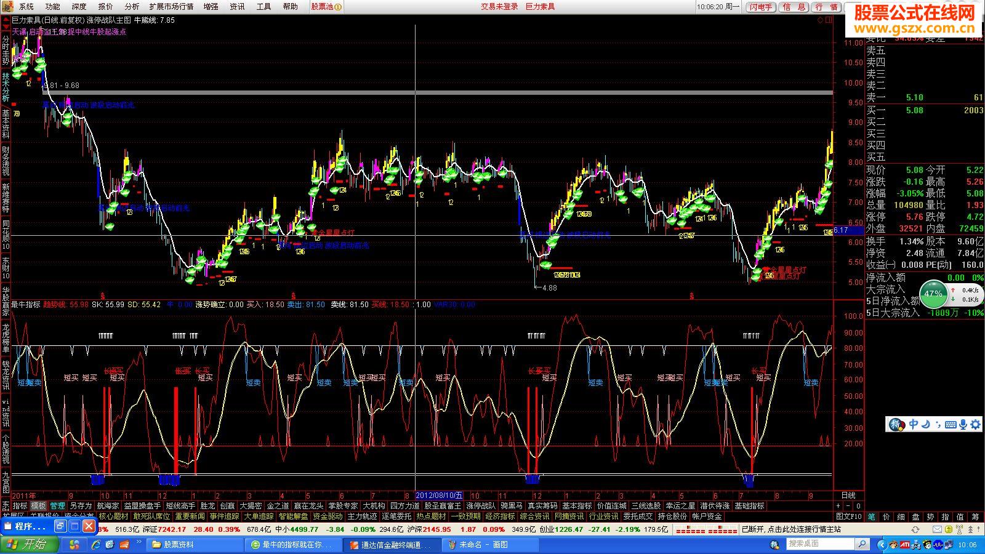Click the plus zoom button under 日线
Viewport: 985px width, 554px height.
(x=838, y=506)
